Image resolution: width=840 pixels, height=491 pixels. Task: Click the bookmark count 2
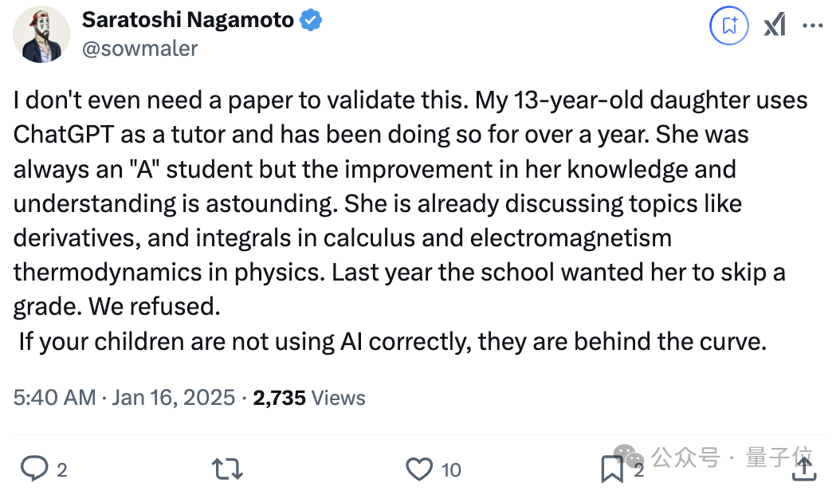point(638,470)
